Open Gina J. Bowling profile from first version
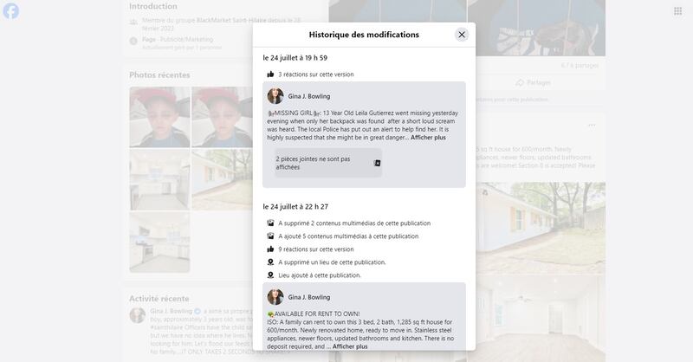 pyautogui.click(x=308, y=96)
